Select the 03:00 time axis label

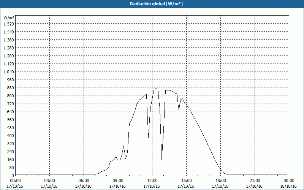point(49,181)
